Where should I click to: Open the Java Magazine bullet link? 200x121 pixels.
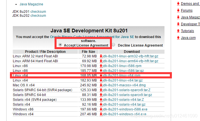[31, 4]
